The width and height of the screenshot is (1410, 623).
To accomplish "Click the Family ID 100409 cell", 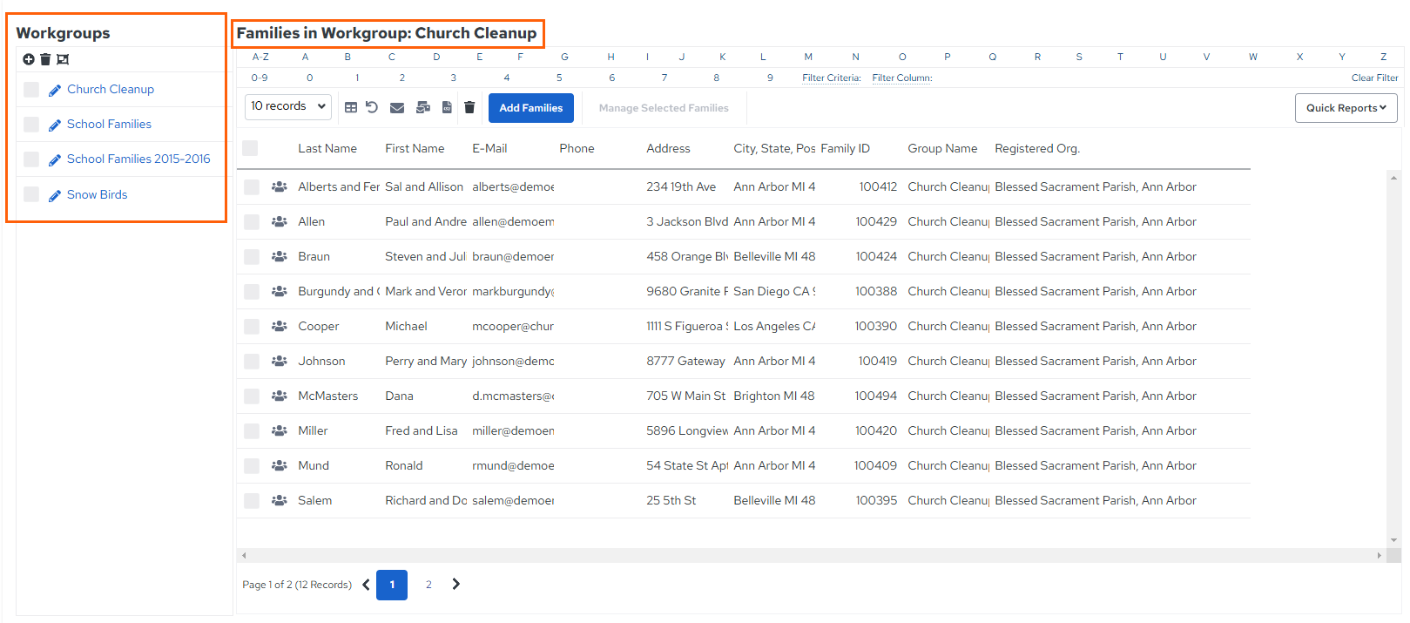I will click(875, 465).
